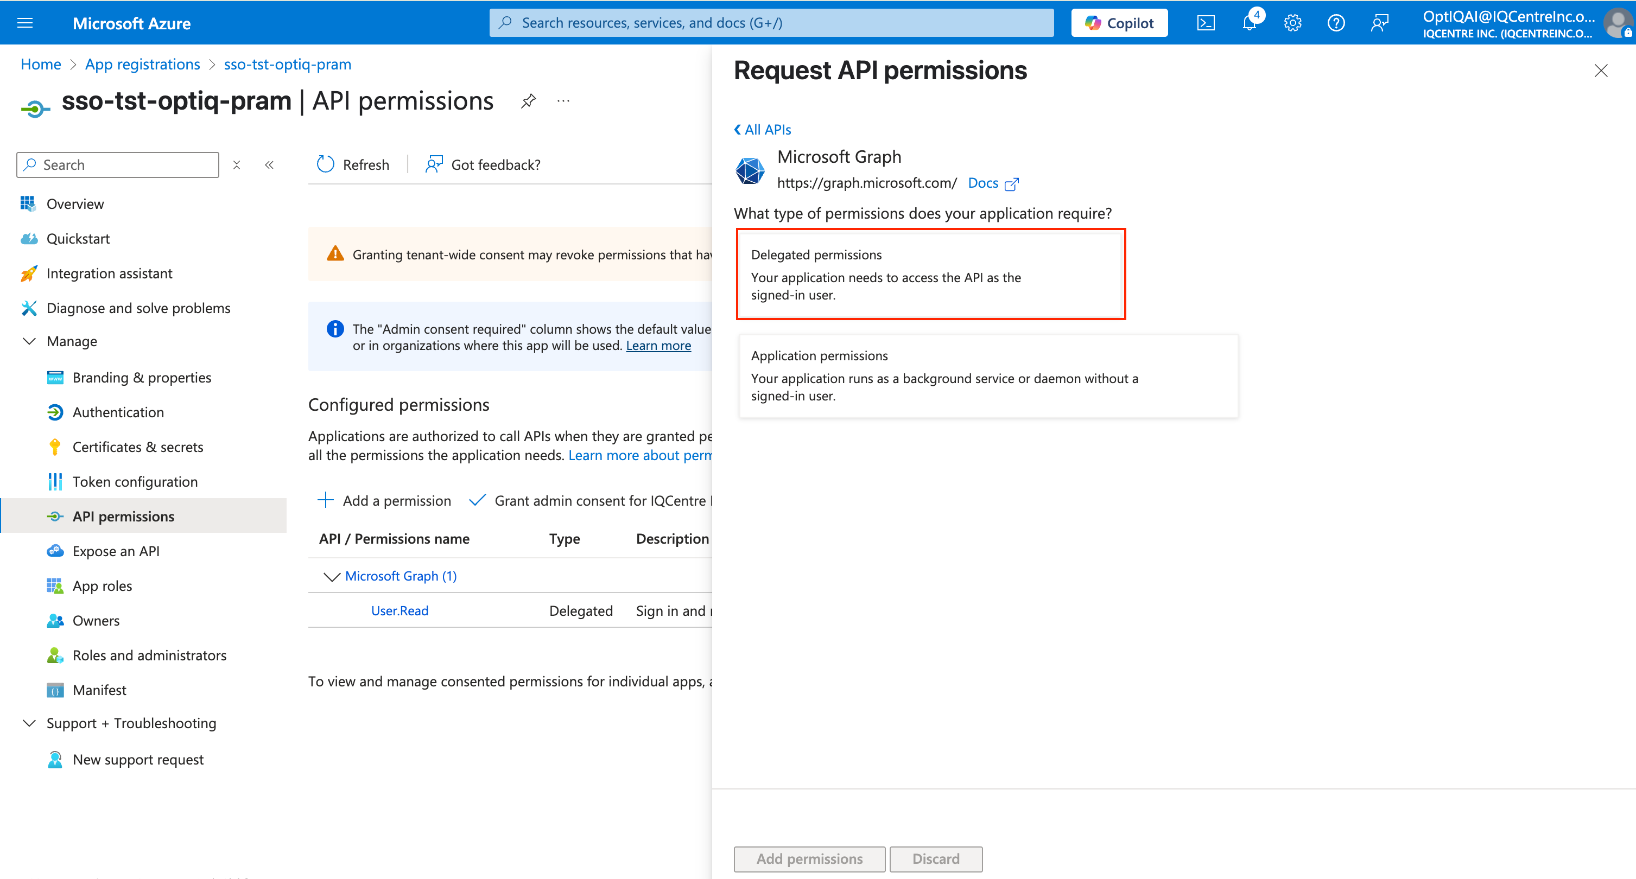Click the Microsoft Graph logo icon
Screen dimensions: 1636x879
tap(750, 170)
